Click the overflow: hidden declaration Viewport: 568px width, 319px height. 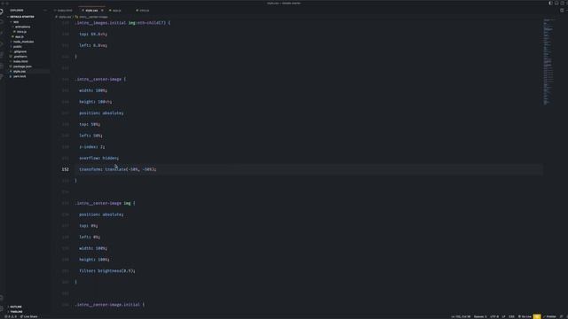(99, 158)
